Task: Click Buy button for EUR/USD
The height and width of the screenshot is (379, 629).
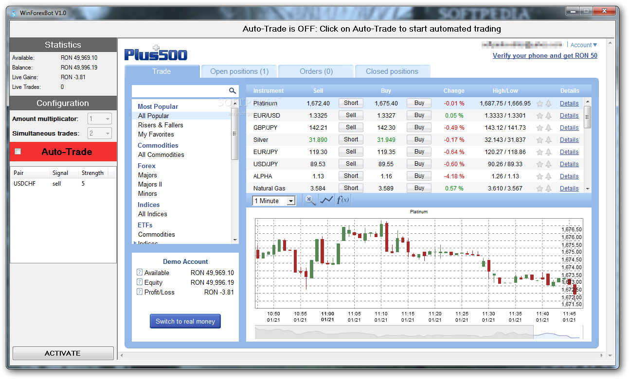Action: click(419, 115)
